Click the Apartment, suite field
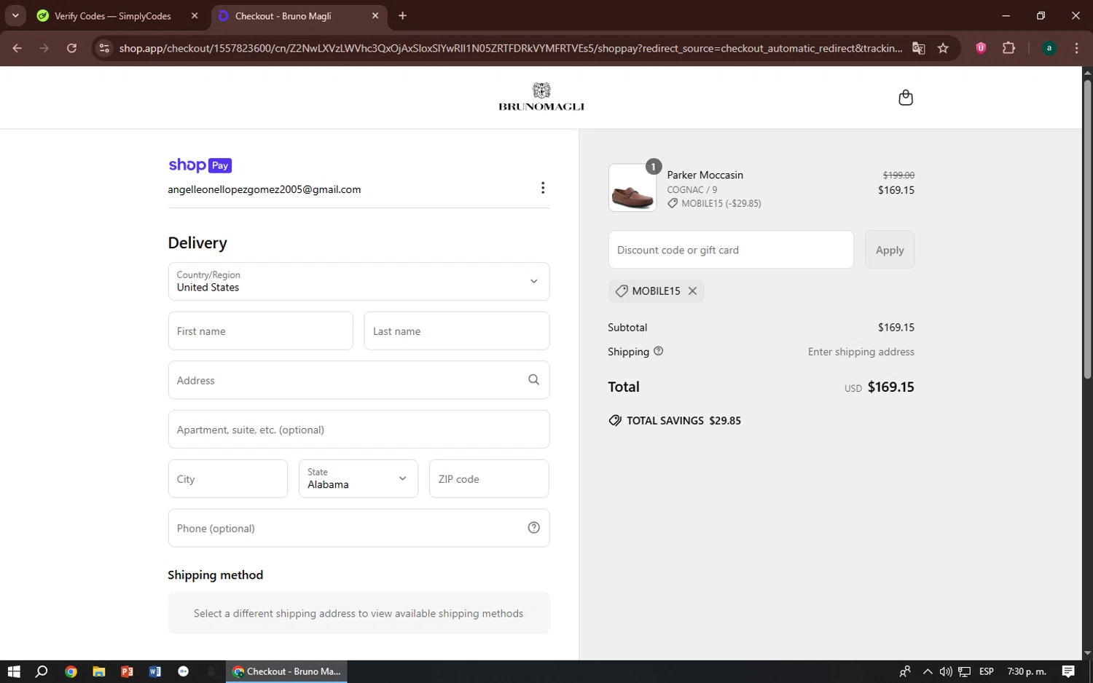This screenshot has width=1093, height=683. tap(359, 429)
